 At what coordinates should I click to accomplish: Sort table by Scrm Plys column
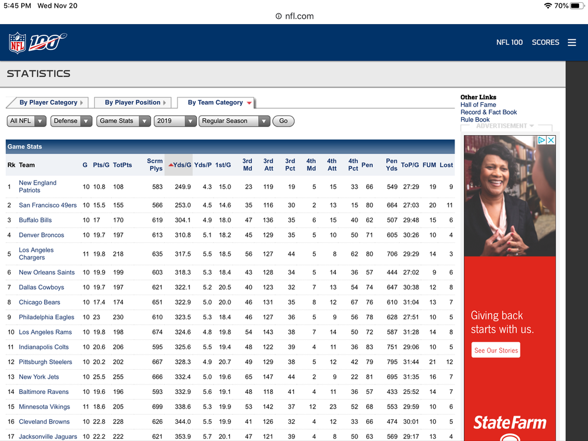pyautogui.click(x=155, y=165)
